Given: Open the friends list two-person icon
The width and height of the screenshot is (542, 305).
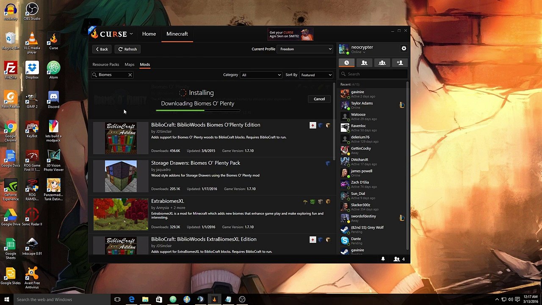Looking at the screenshot, I should point(364,63).
